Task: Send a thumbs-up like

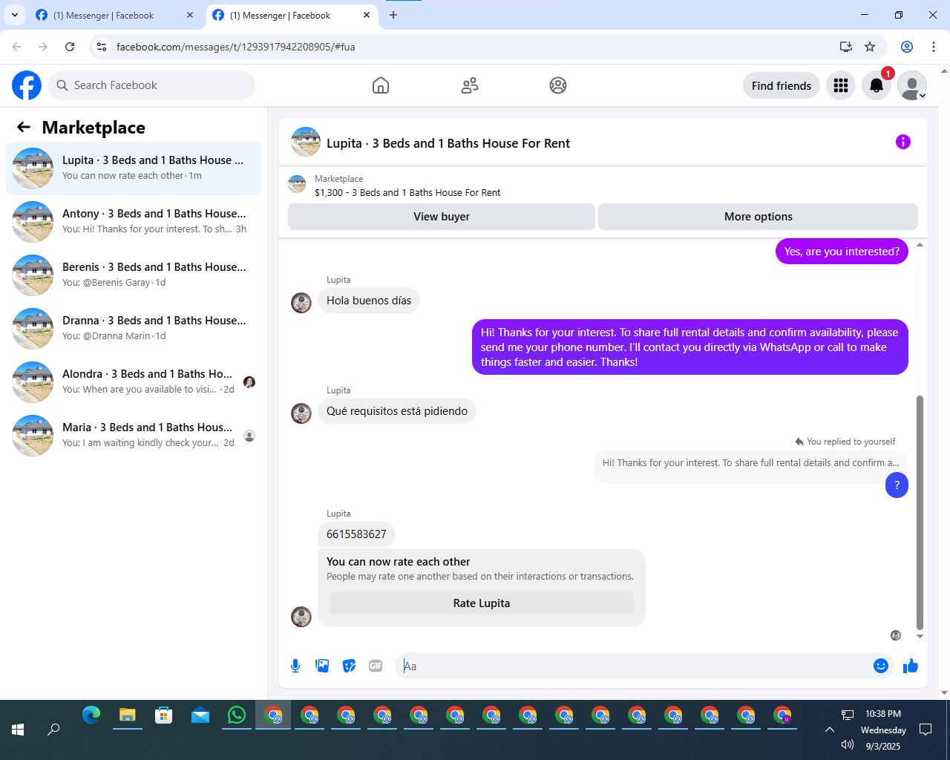Action: tap(911, 666)
